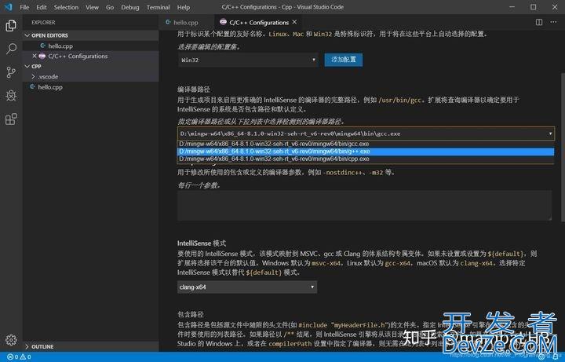
Task: Open the Search view in activity bar
Action: click(x=11, y=49)
